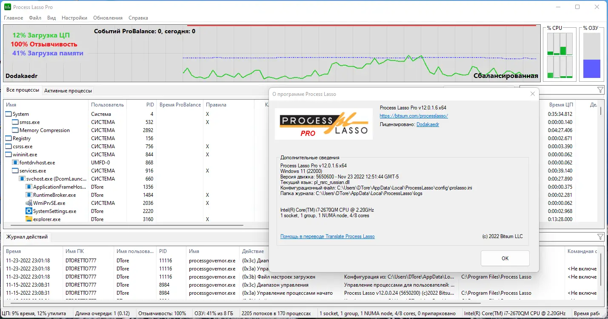The width and height of the screenshot is (608, 319).
Task: Click the % ОЗУ memory meter
Action: pyautogui.click(x=592, y=55)
